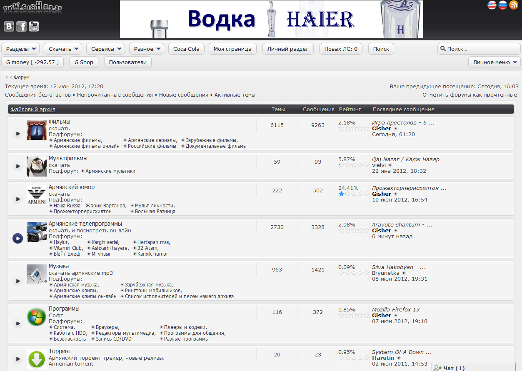Select the Russian flag language icon
This screenshot has height=371, width=522.
[503, 5]
